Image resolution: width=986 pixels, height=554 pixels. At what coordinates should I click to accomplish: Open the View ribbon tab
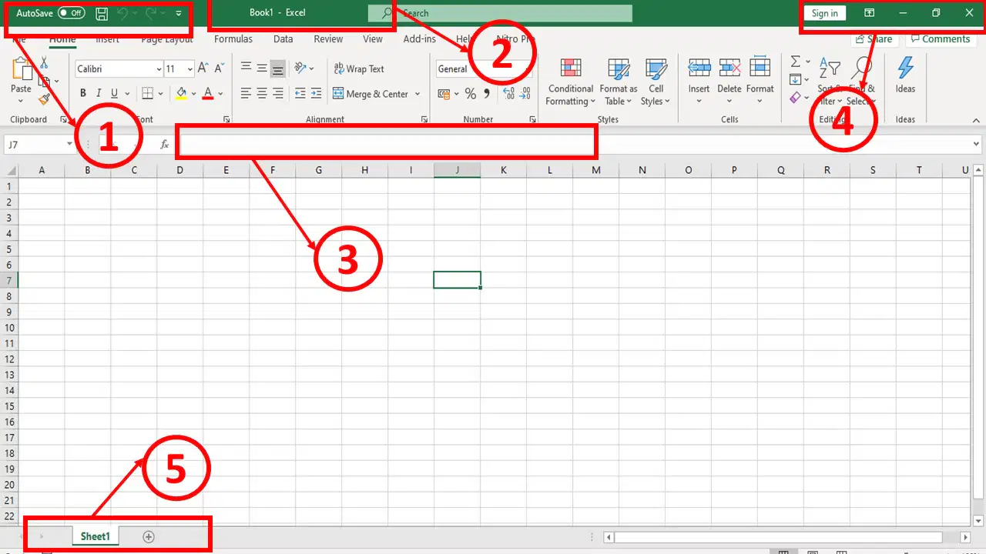[x=373, y=39]
